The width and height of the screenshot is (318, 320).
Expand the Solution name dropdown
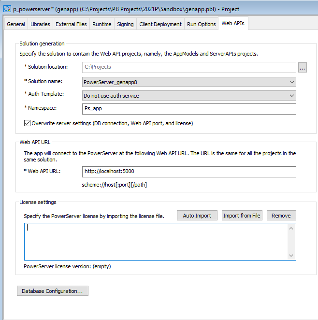point(189,82)
